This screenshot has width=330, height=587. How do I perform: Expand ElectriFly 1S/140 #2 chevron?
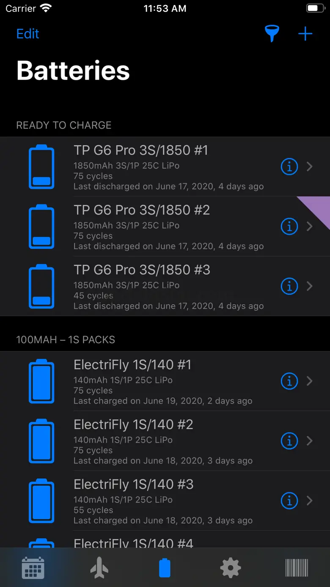coord(310,441)
